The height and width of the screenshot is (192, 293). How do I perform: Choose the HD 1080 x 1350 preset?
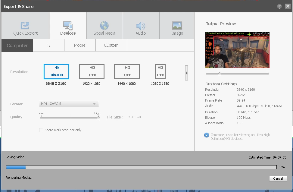pyautogui.click(x=160, y=72)
